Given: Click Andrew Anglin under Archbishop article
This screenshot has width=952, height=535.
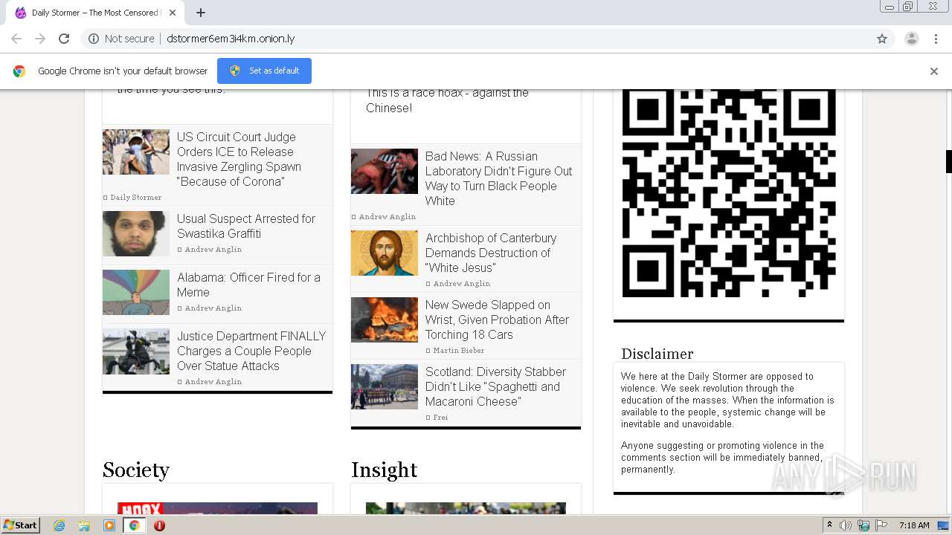Looking at the screenshot, I should click(461, 284).
